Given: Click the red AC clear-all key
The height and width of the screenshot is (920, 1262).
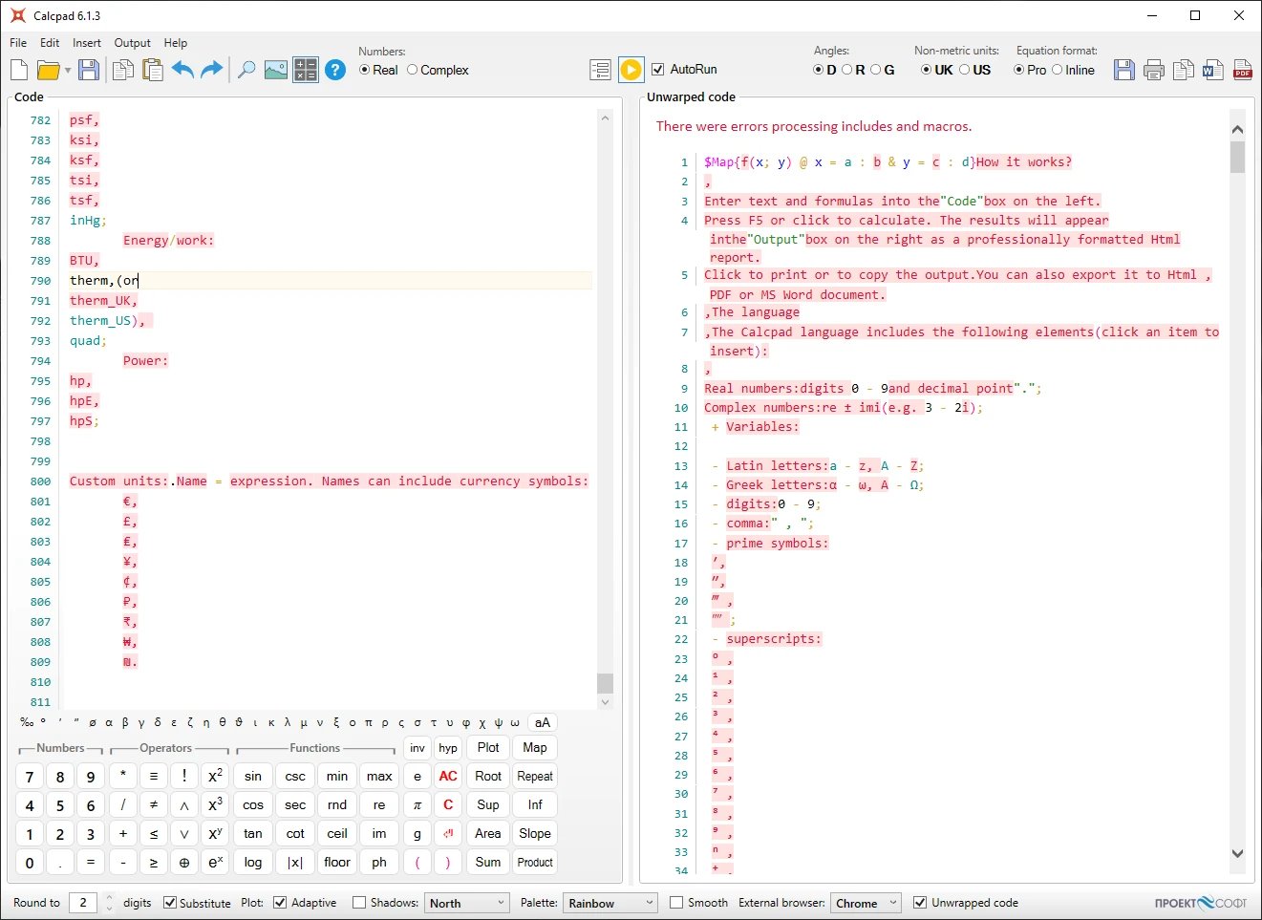Looking at the screenshot, I should click(448, 777).
